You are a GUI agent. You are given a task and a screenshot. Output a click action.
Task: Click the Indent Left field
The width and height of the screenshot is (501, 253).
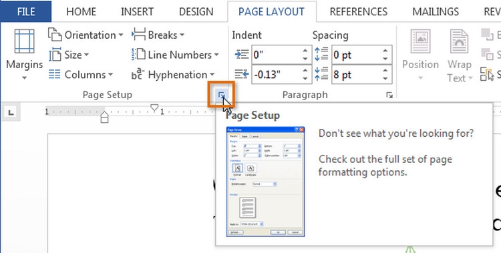pyautogui.click(x=277, y=55)
